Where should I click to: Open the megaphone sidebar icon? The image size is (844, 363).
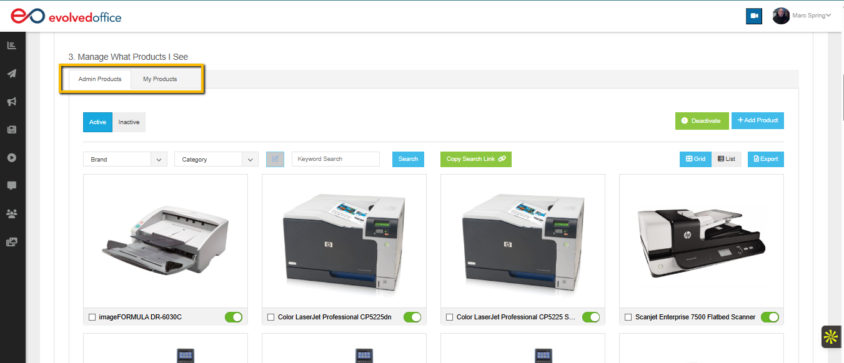pyautogui.click(x=12, y=102)
